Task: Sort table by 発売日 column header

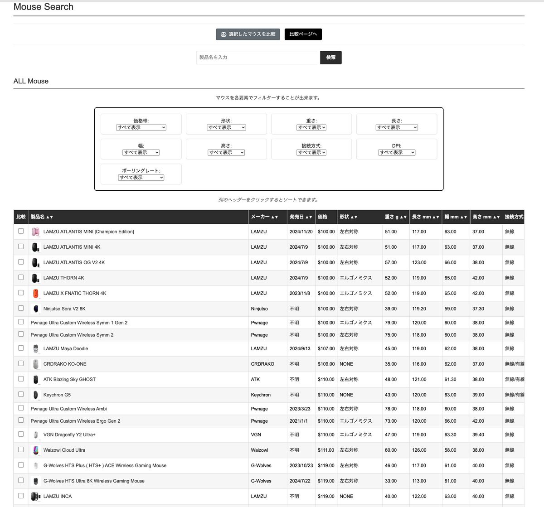Action: [301, 217]
